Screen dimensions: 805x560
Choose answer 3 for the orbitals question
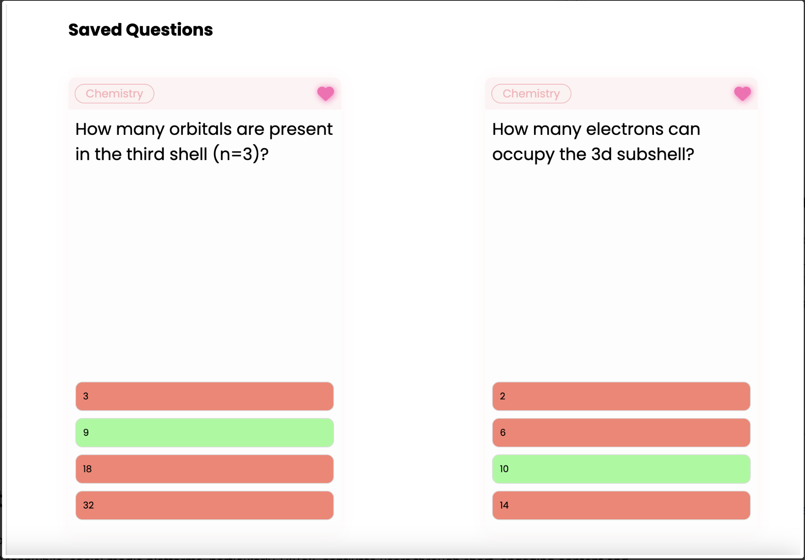pyautogui.click(x=205, y=396)
